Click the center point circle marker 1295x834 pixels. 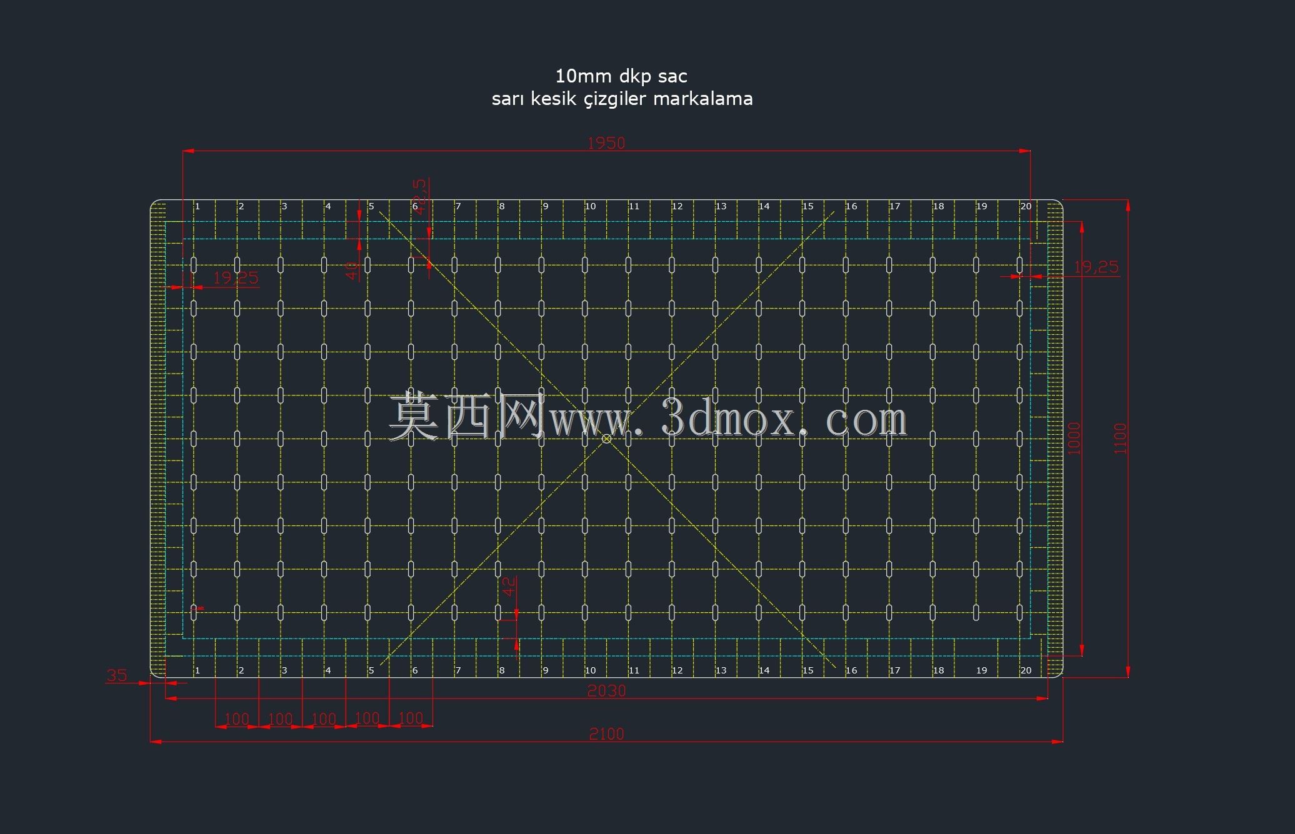pyautogui.click(x=606, y=439)
